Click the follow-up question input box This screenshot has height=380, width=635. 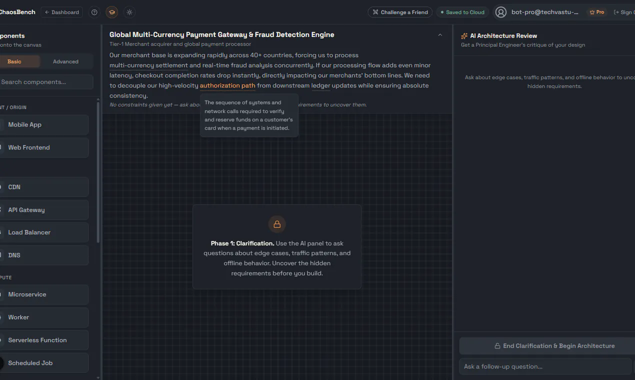click(x=545, y=366)
